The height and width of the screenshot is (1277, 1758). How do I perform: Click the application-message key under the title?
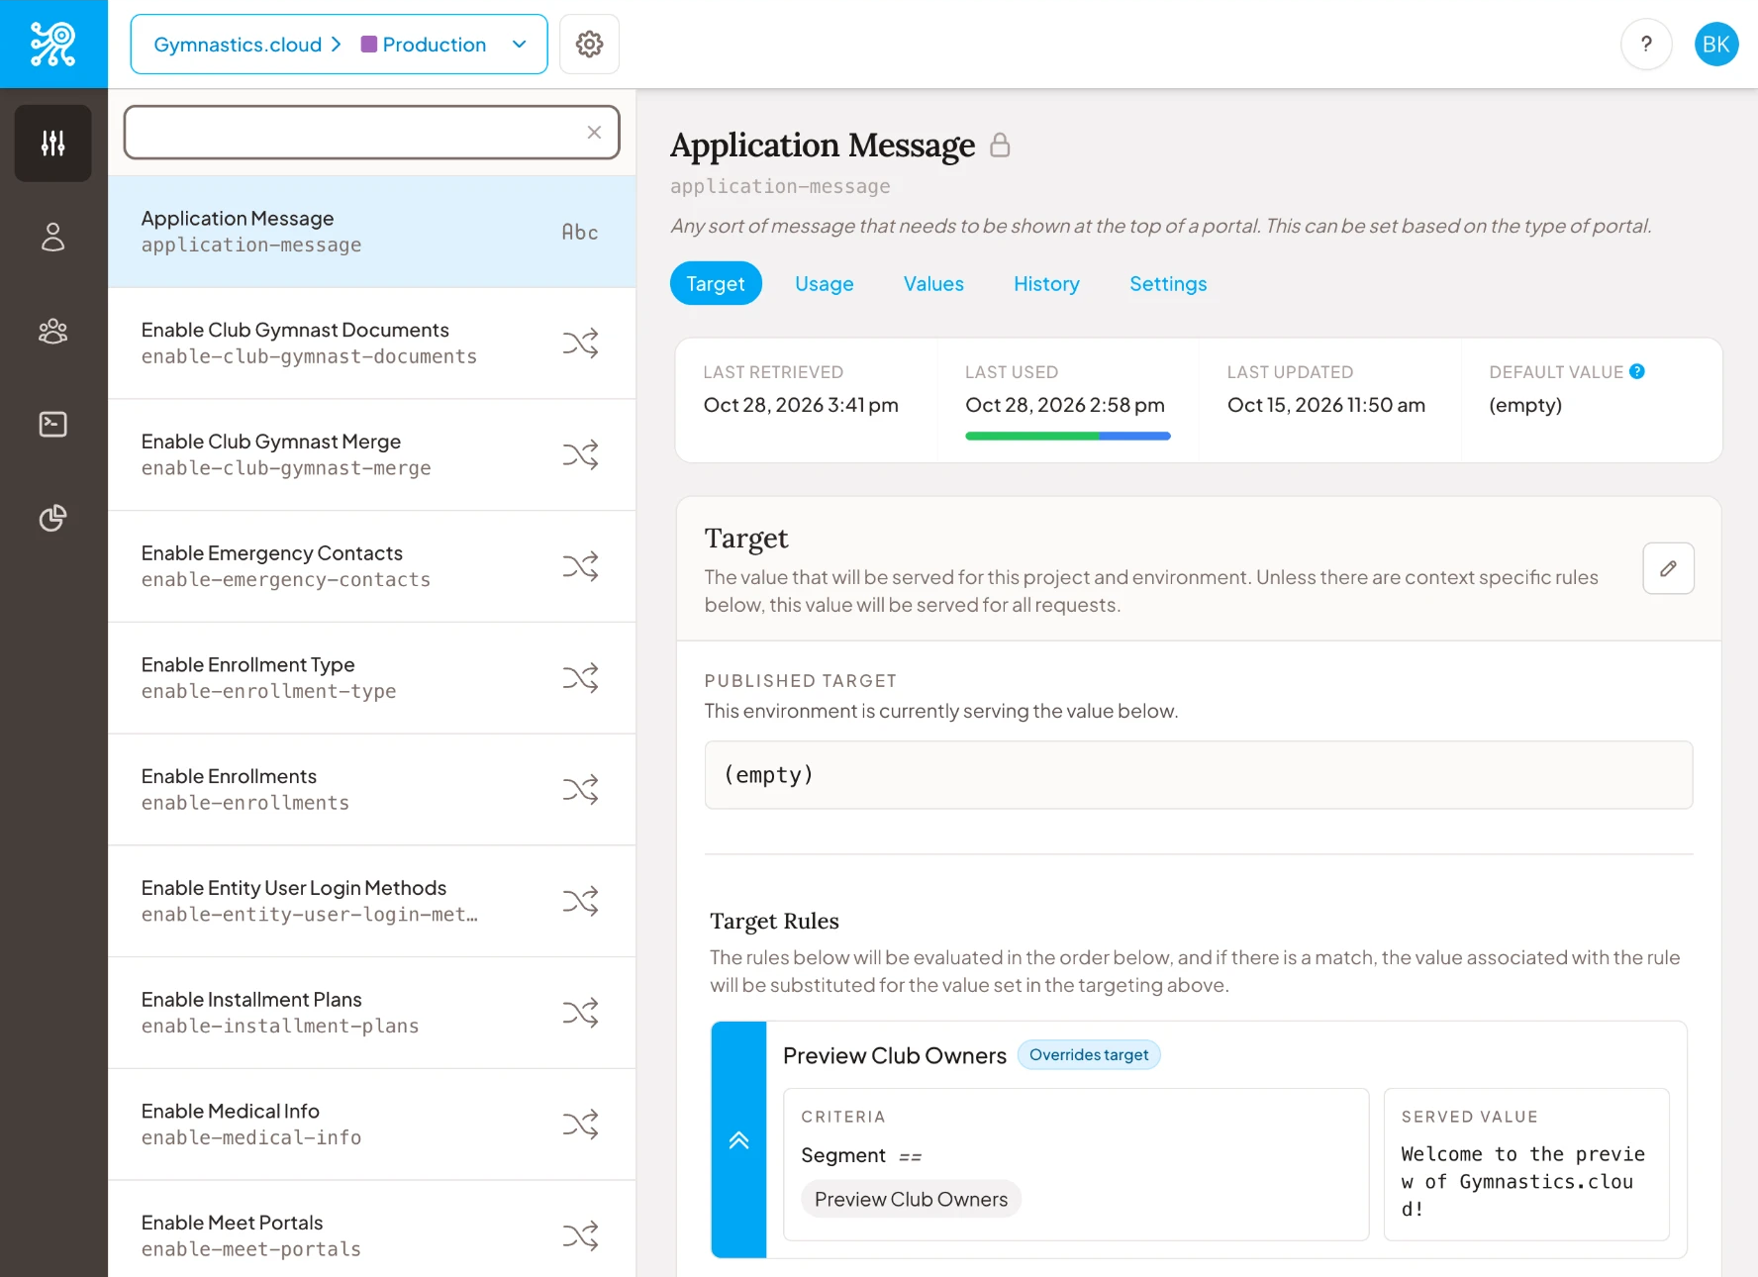(x=780, y=186)
